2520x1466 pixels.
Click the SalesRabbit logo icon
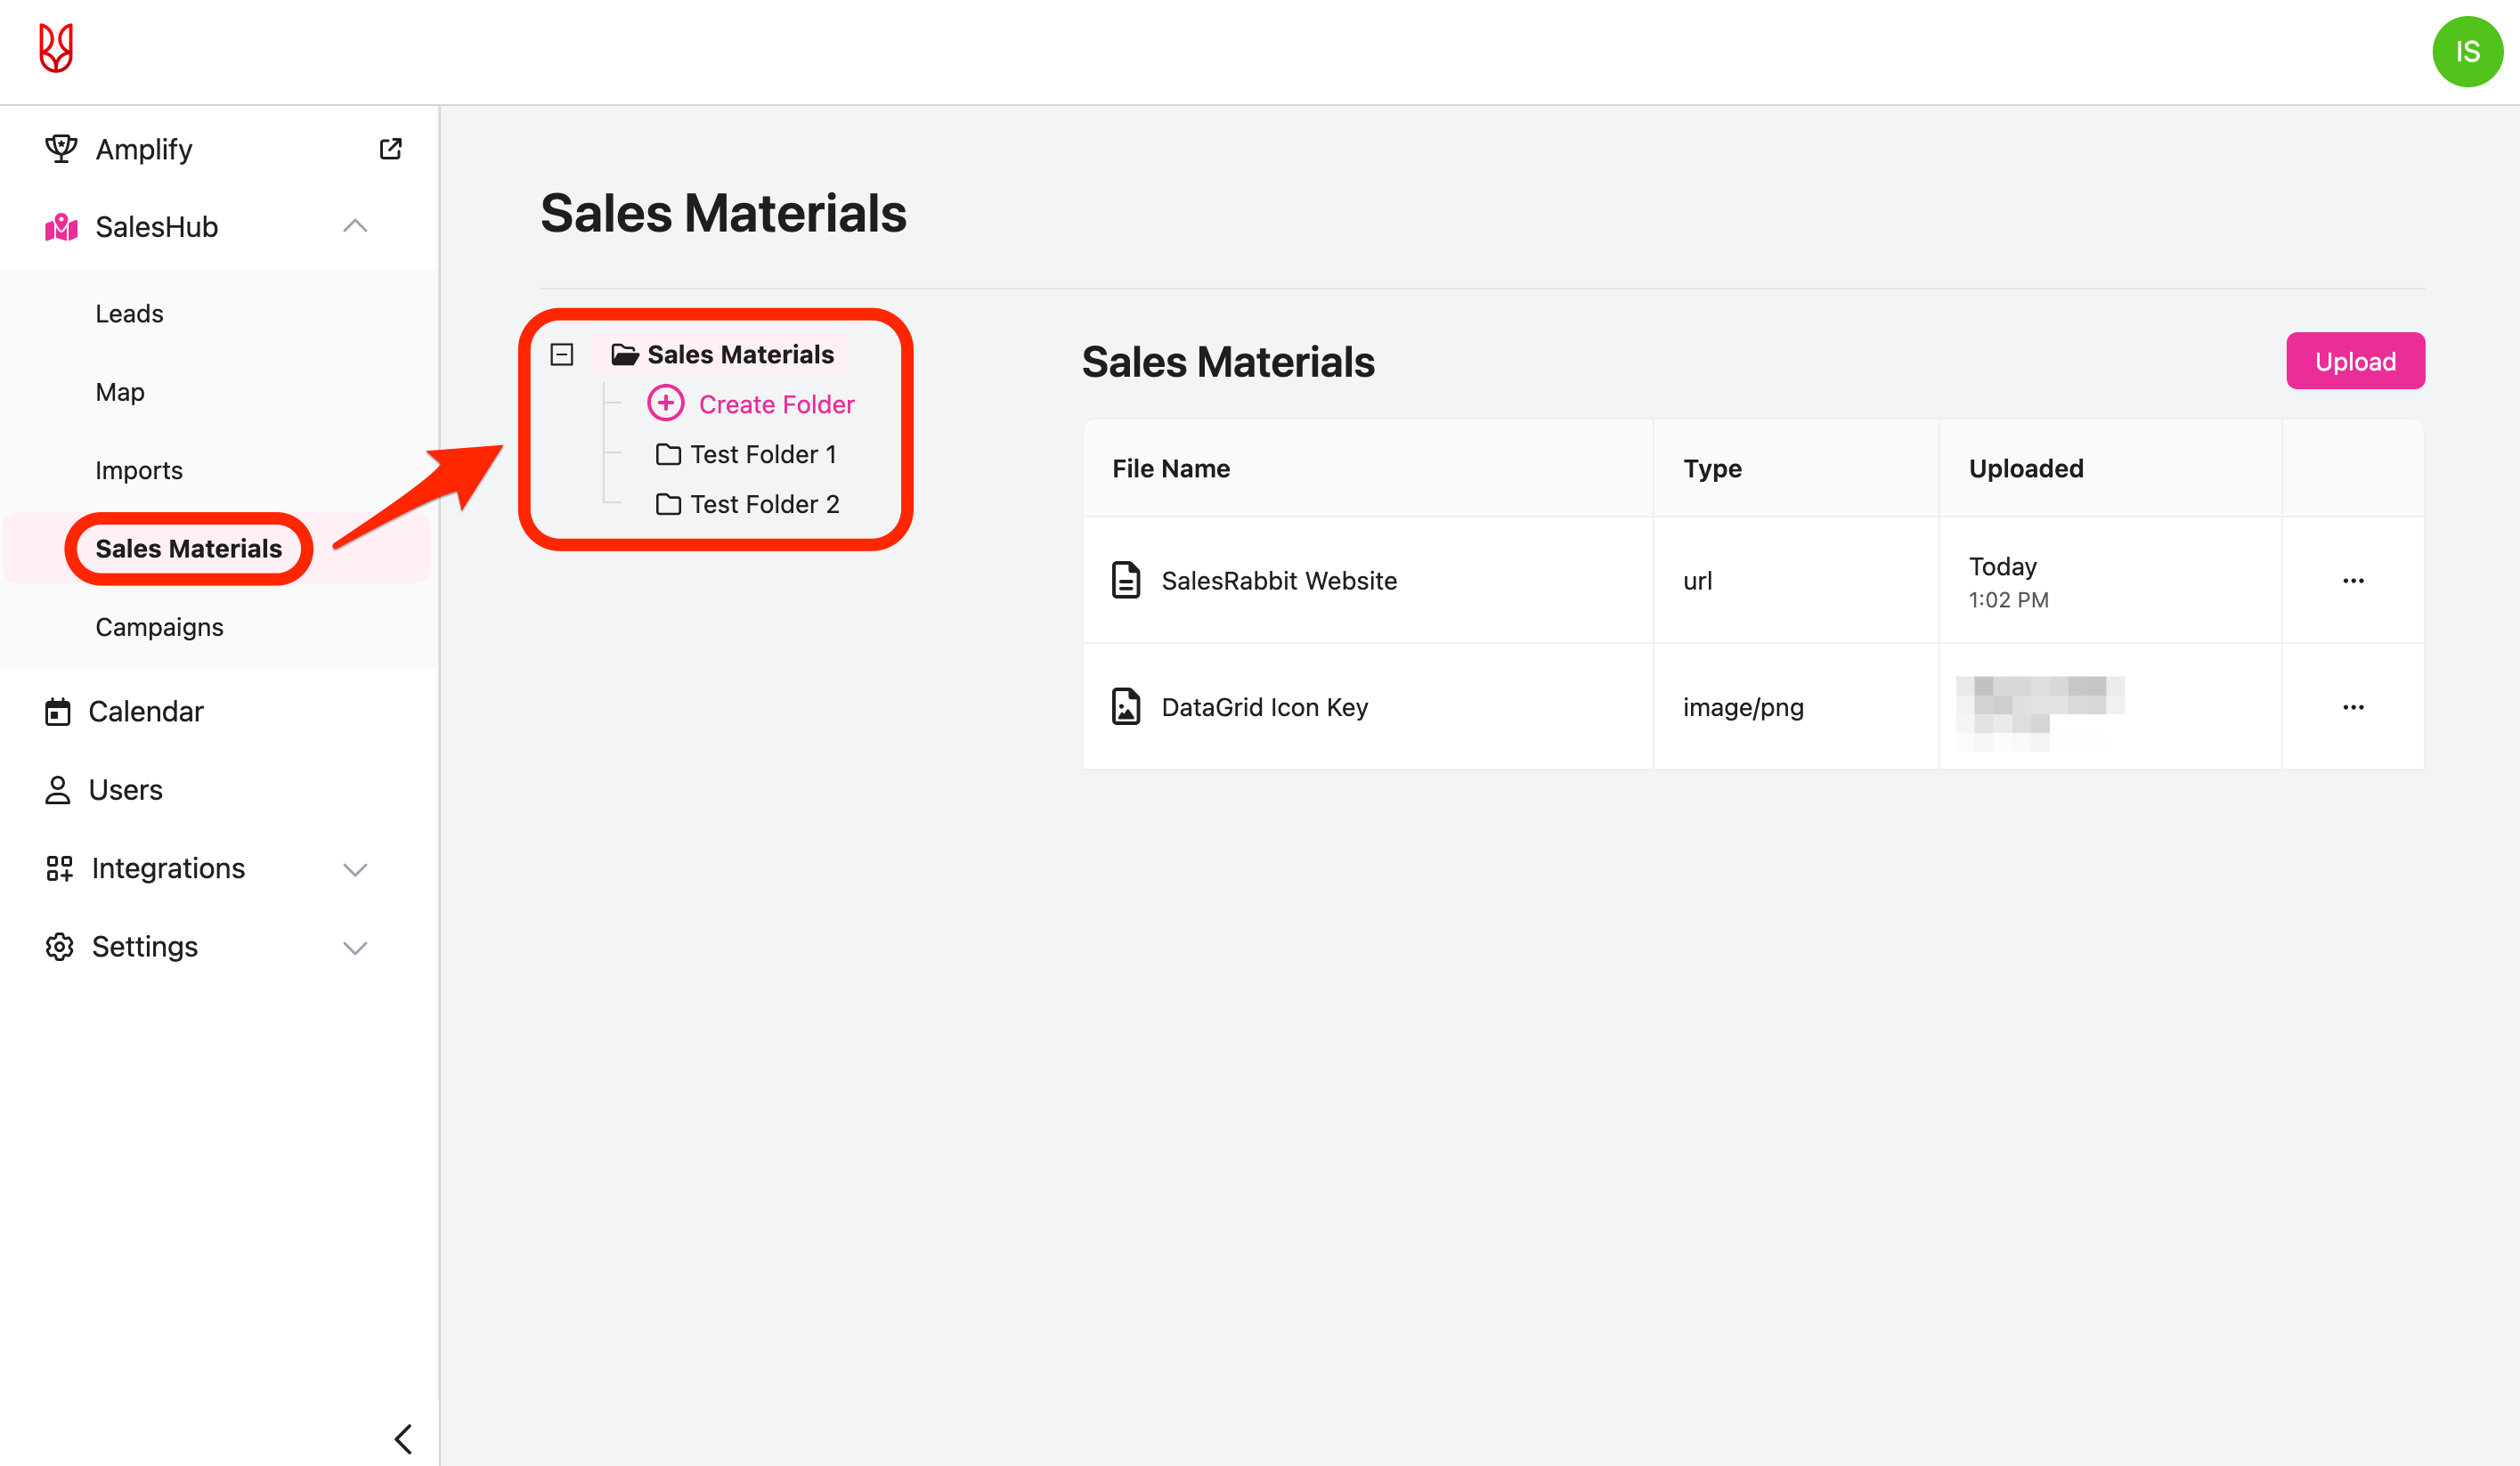coord(56,48)
